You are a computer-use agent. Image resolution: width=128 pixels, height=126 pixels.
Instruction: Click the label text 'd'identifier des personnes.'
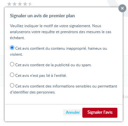[x=33, y=92]
